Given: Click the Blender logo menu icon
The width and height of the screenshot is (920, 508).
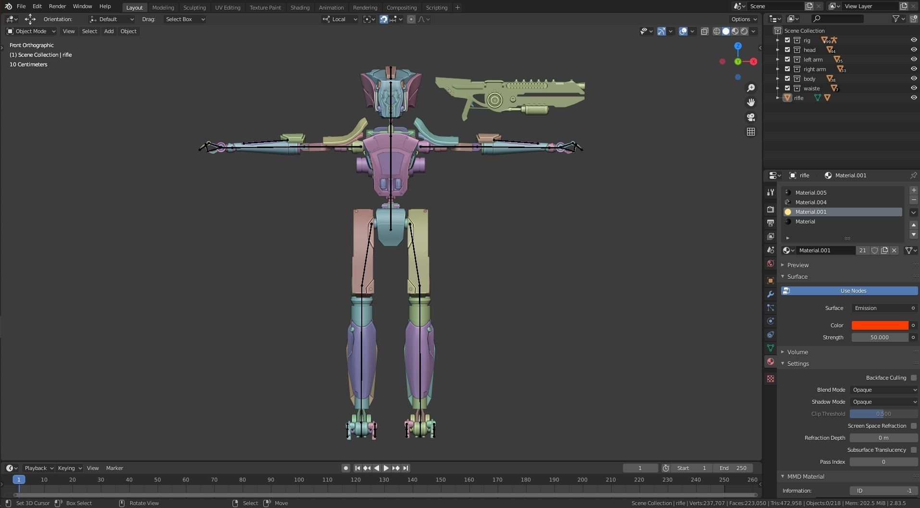Looking at the screenshot, I should coord(8,7).
